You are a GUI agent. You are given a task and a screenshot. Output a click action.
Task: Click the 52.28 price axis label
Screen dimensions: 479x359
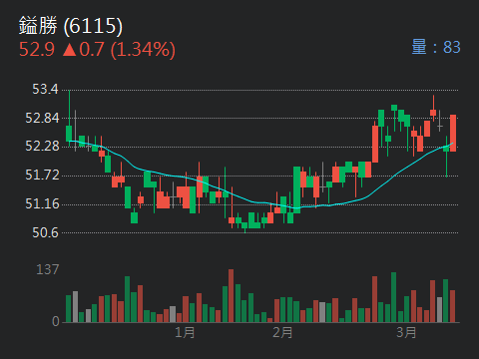(x=42, y=146)
